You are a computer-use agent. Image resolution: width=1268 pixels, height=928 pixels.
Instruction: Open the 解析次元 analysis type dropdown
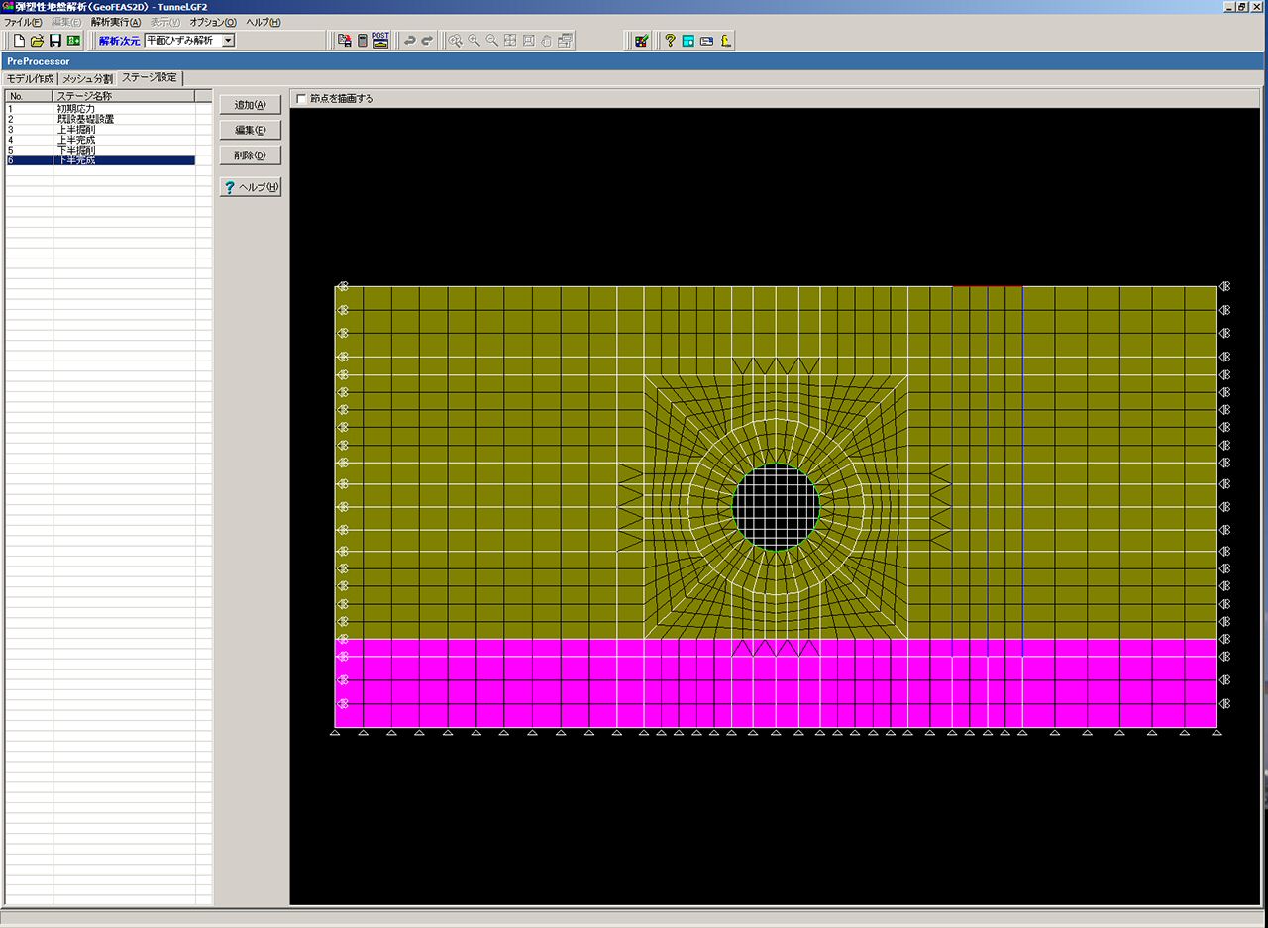coord(228,41)
